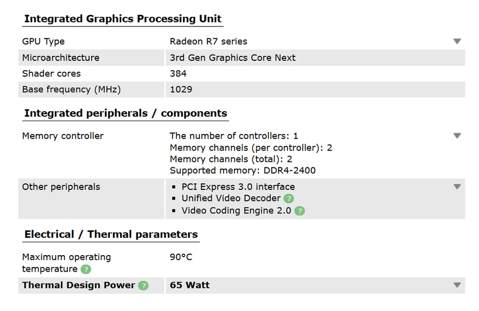Open the Other peripherals dropdown arrow
Image resolution: width=479 pixels, height=311 pixels.
457,186
